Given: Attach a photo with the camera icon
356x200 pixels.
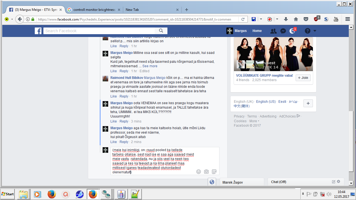Looking at the screenshot, I should 206,172.
